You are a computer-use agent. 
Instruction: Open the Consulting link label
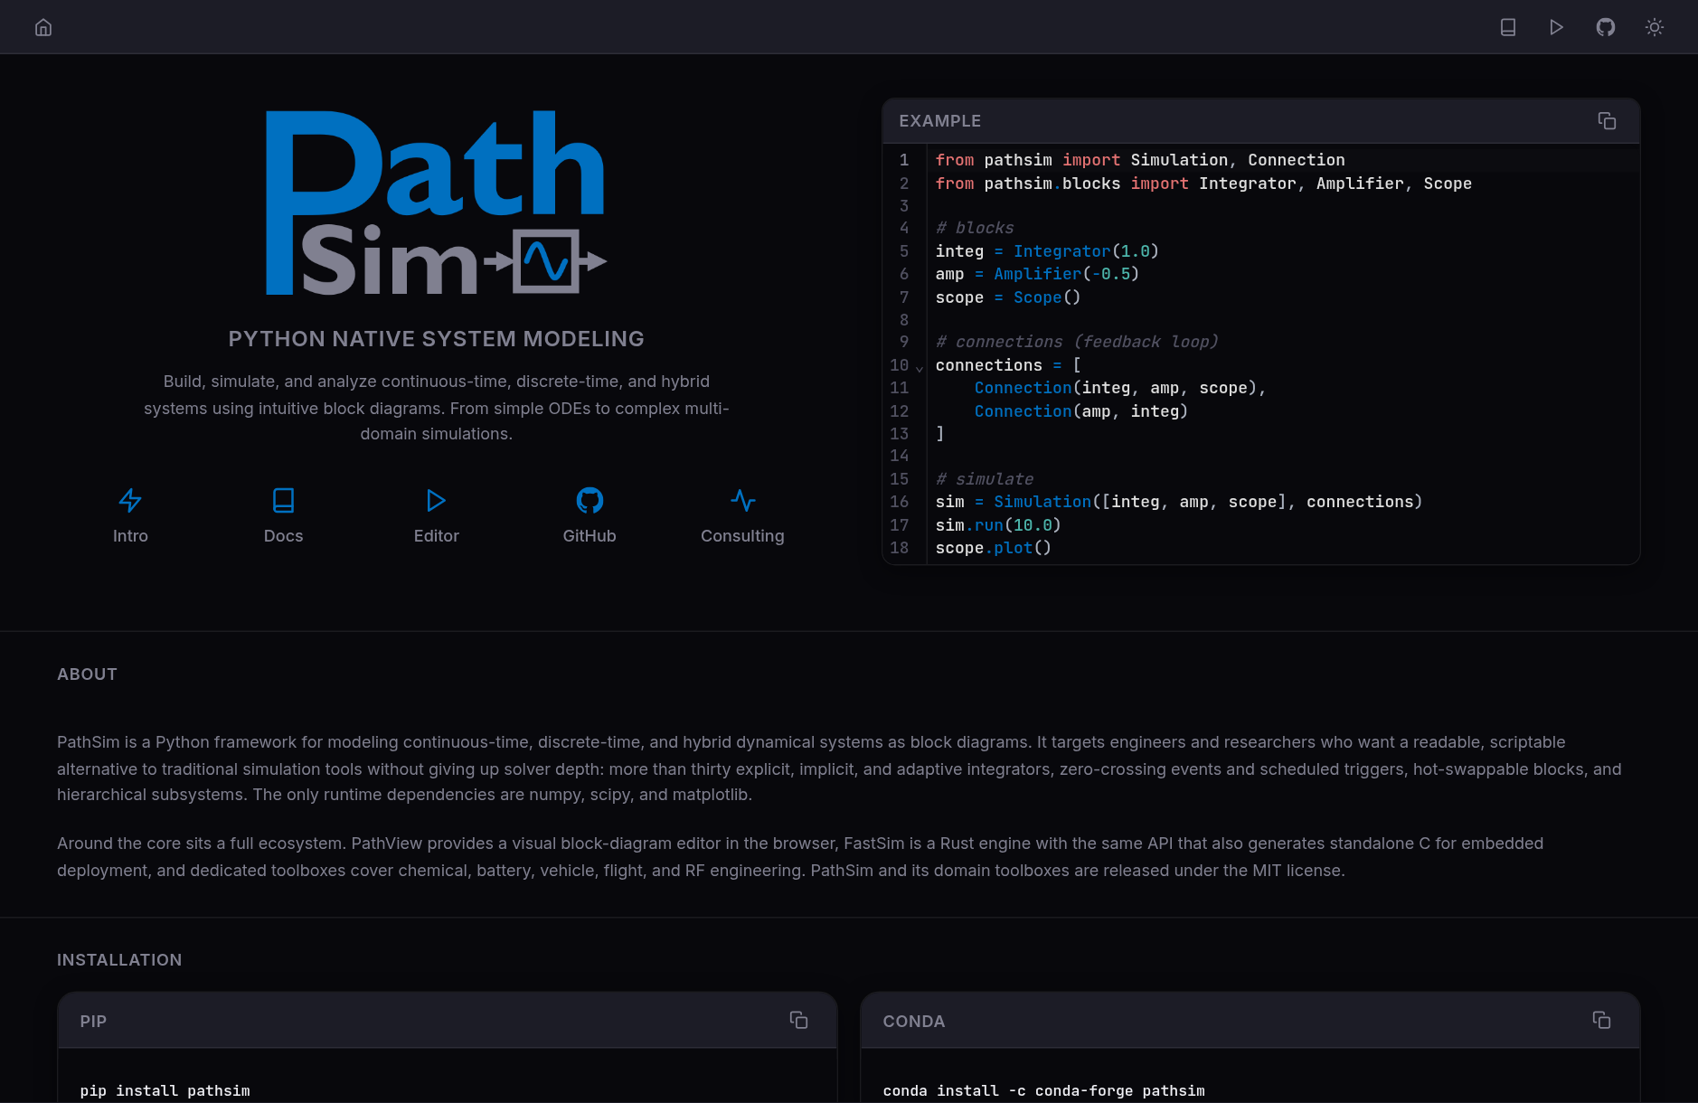click(742, 536)
